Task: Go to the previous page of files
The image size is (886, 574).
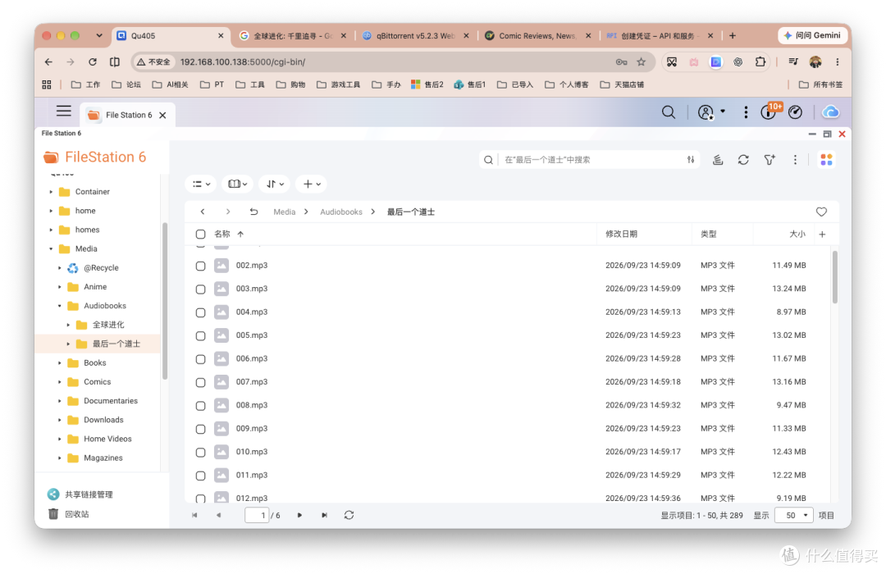Action: tap(219, 515)
